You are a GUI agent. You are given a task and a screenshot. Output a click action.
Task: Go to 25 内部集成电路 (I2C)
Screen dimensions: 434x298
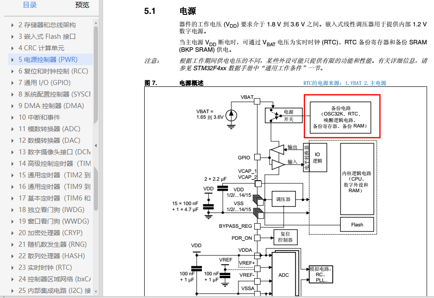coord(55,291)
